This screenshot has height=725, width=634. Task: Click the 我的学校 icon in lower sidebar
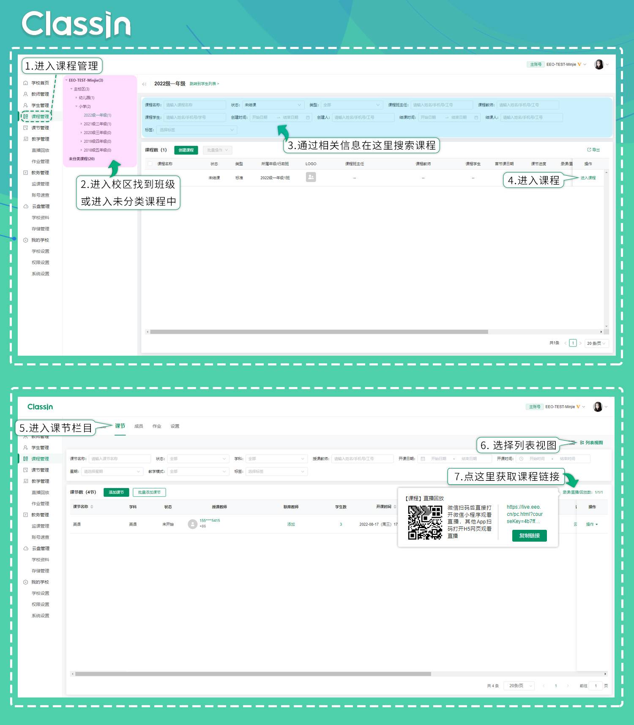click(25, 582)
